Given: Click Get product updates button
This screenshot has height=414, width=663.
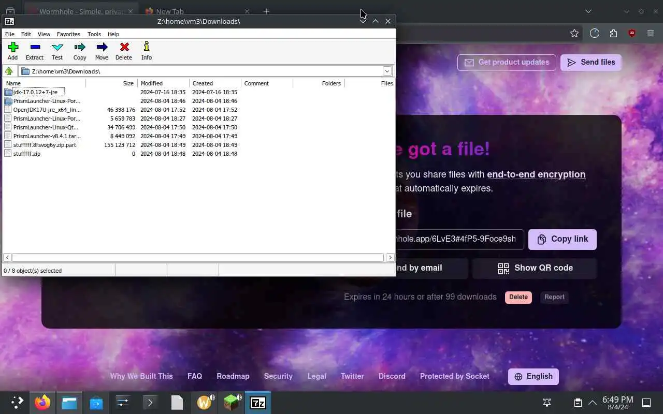Looking at the screenshot, I should point(507,63).
